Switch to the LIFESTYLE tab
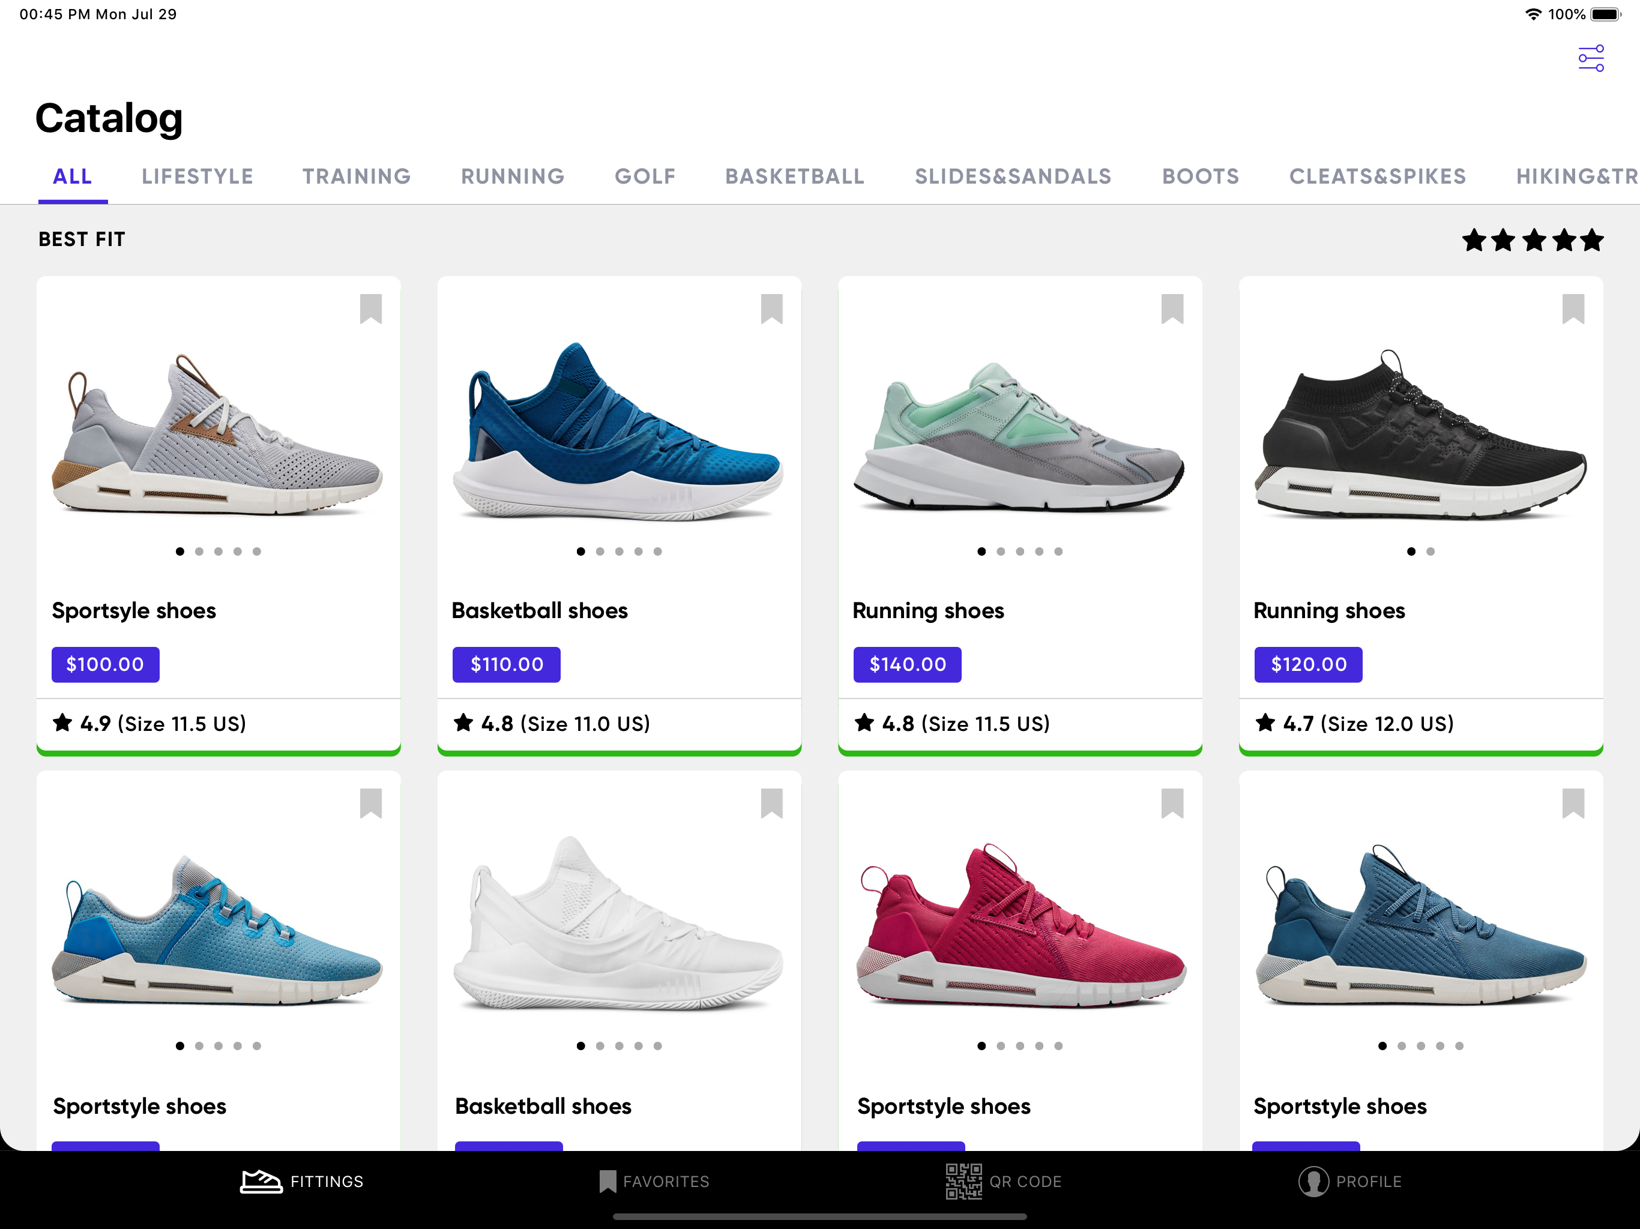 click(x=197, y=176)
